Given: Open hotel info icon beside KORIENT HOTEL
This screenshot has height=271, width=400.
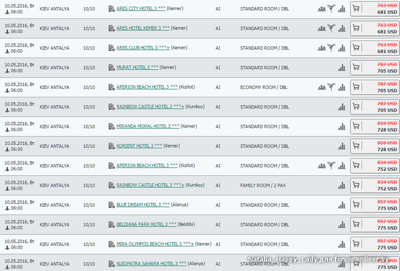Looking at the screenshot, I should tap(111, 146).
